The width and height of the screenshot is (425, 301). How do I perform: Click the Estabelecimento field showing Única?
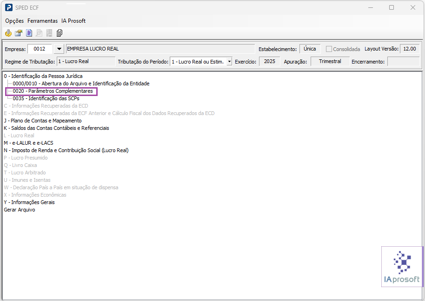(x=310, y=49)
